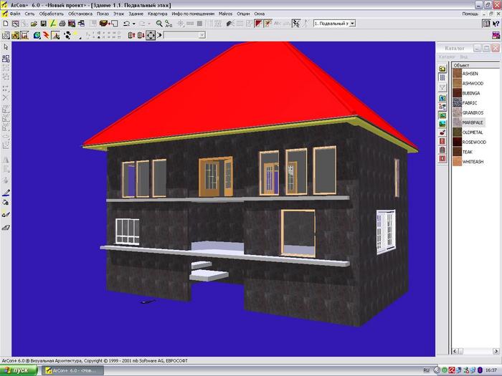This screenshot has width=502, height=376.
Task: Click the Print icon in toolbar
Action: [62, 24]
